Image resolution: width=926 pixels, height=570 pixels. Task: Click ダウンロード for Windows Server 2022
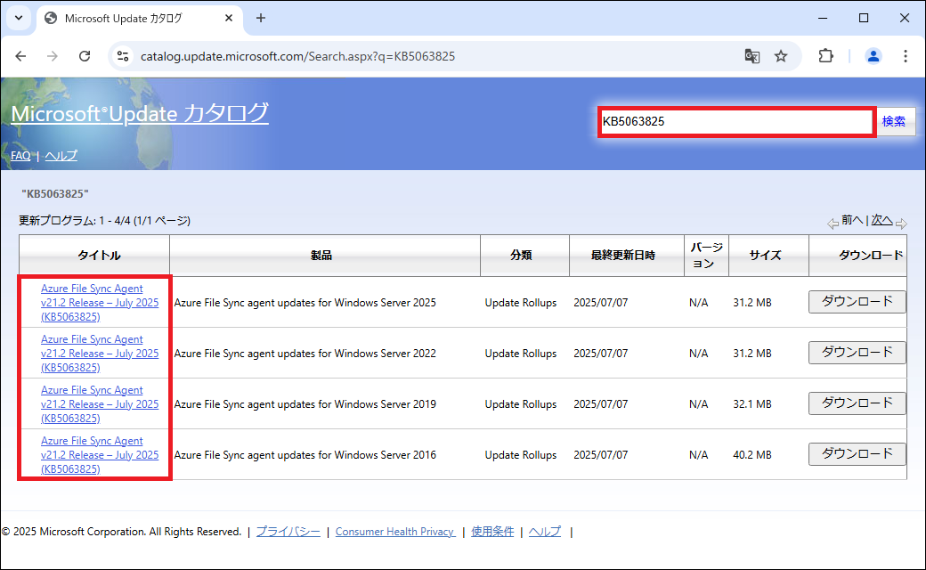[x=857, y=353]
